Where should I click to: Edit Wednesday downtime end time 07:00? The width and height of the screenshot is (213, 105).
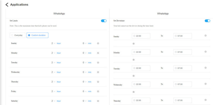click(x=183, y=84)
